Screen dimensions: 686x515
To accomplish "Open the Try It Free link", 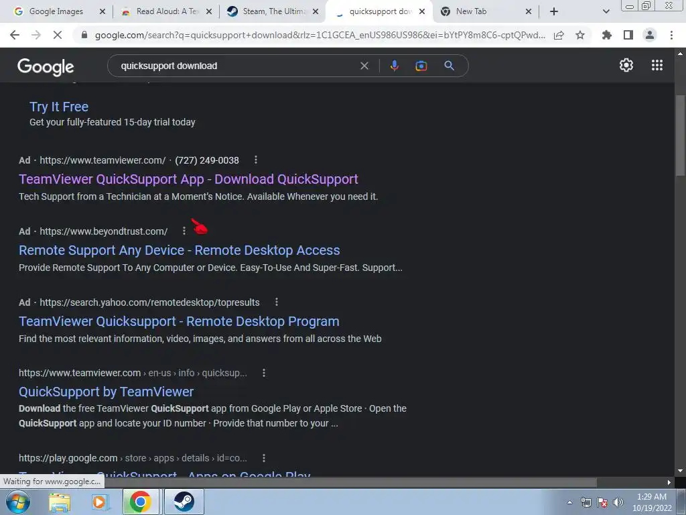I will point(59,107).
